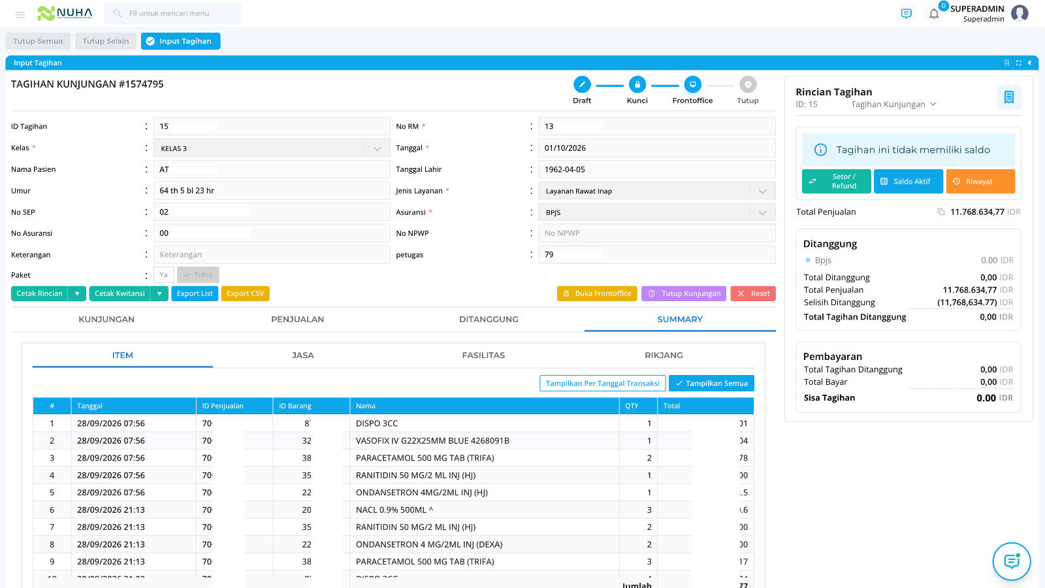
Task: Switch to the PENJUALAN tab
Action: [298, 319]
